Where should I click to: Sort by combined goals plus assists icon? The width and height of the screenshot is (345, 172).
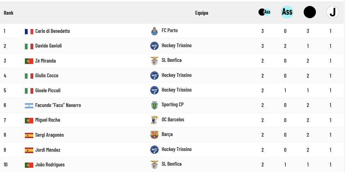[x=264, y=12]
